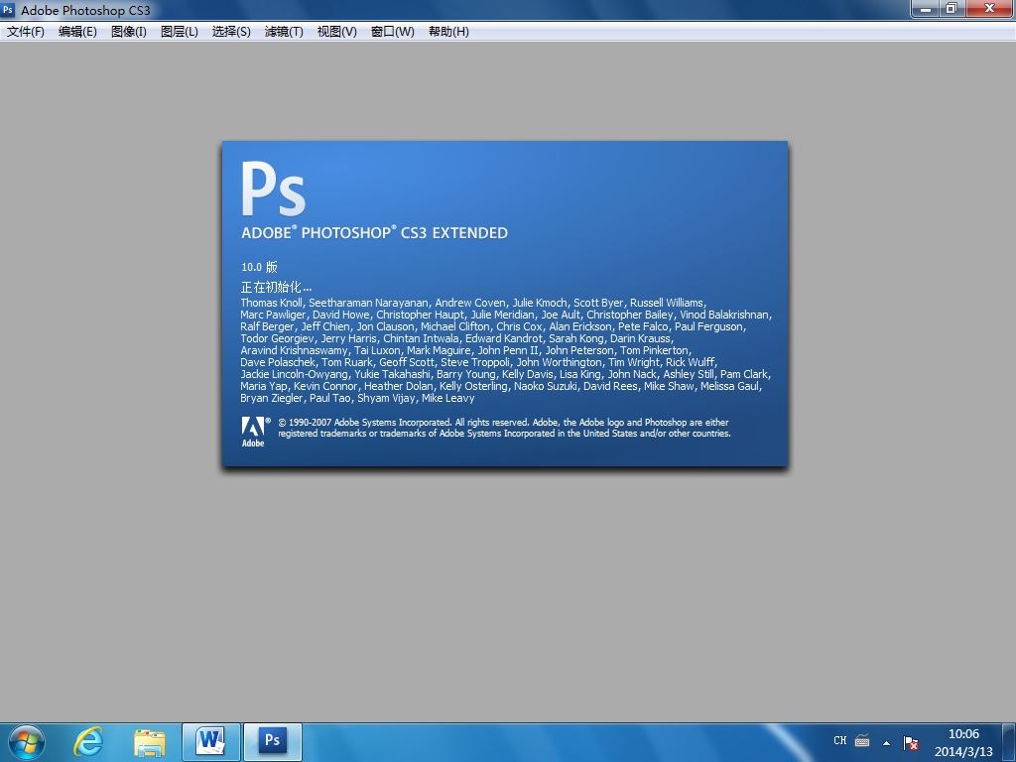Screen dimensions: 1016x762
Task: Open the 编辑(E) menu
Action: [x=77, y=32]
